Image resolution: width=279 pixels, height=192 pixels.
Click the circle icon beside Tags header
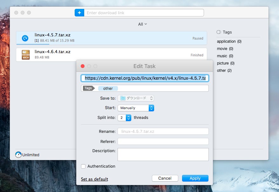tap(219, 32)
